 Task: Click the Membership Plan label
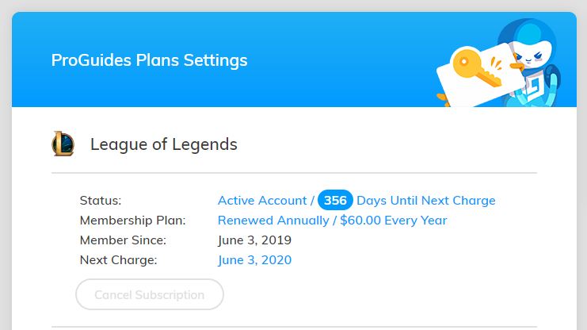tap(132, 220)
